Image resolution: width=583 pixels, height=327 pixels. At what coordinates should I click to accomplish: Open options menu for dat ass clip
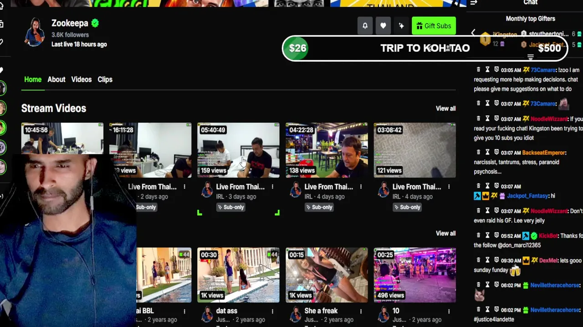coord(272,311)
